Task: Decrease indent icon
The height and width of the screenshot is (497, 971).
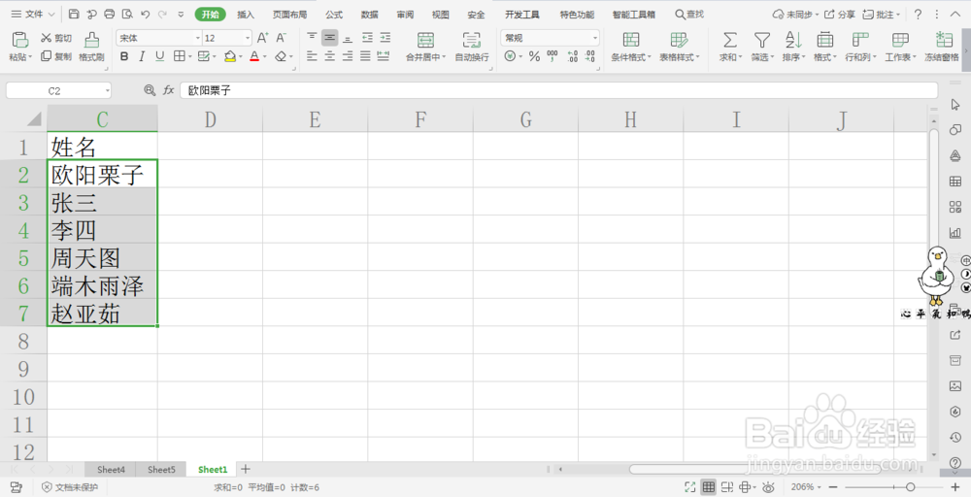Action: click(367, 38)
